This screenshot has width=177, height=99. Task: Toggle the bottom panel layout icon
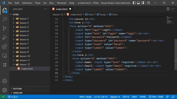click(x=138, y=3)
